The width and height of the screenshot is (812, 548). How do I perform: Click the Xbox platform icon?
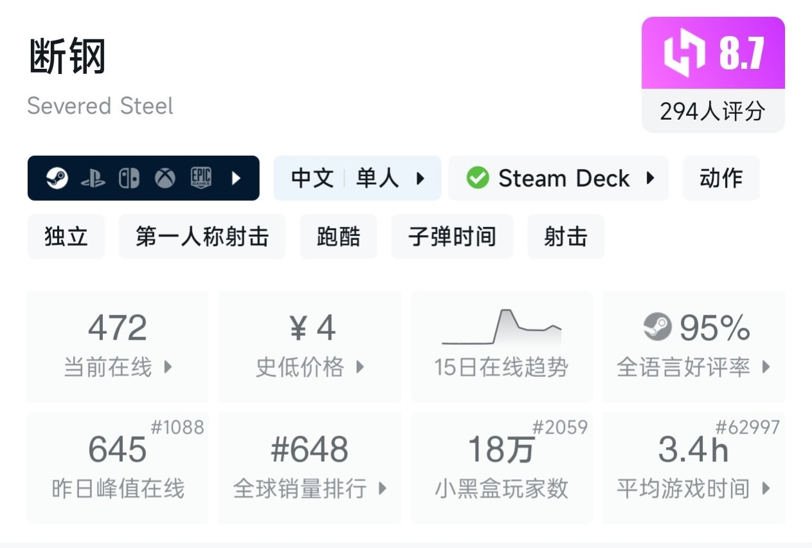click(165, 178)
